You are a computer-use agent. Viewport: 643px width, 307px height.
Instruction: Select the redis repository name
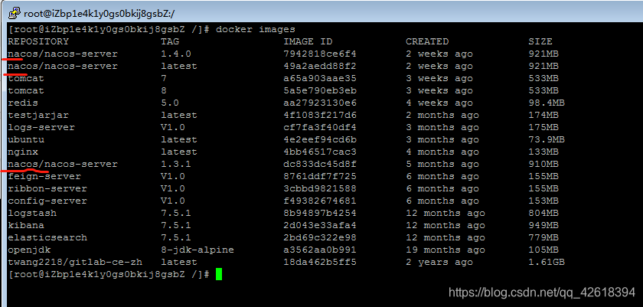click(23, 103)
